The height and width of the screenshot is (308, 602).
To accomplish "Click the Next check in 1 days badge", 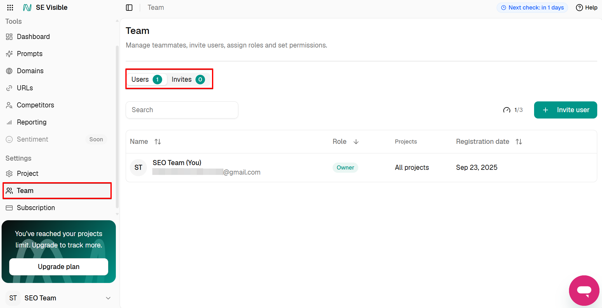I will point(532,8).
